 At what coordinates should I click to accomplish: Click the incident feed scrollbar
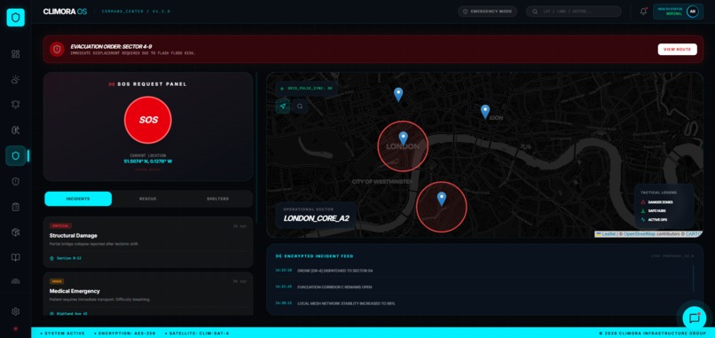click(693, 279)
